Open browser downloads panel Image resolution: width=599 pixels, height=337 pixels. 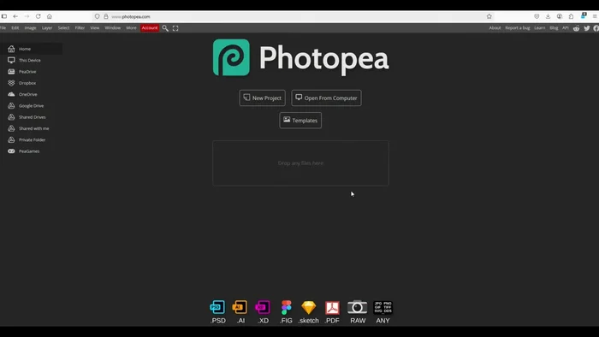[548, 16]
